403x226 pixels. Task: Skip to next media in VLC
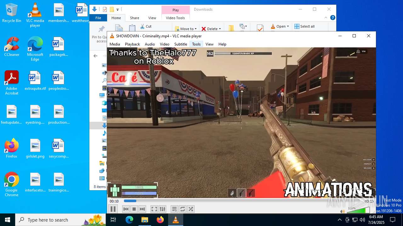[x=142, y=209]
